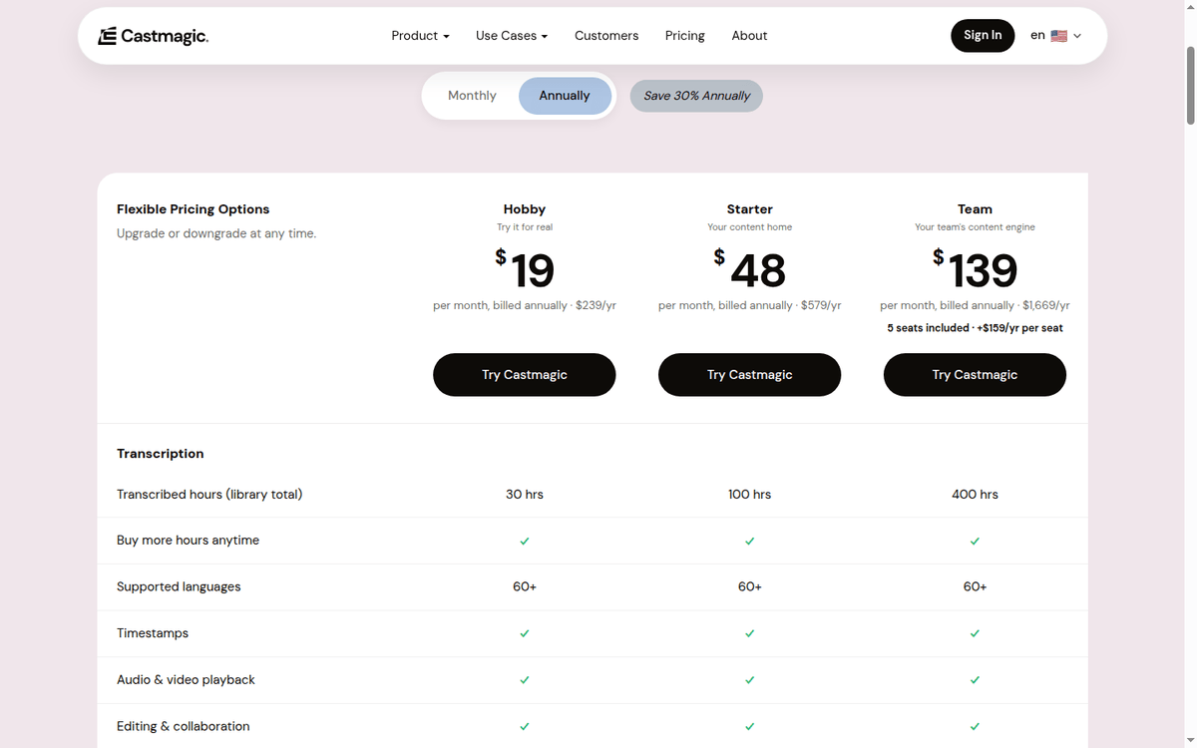Switch billing to Monthly
The image size is (1197, 748).
coord(472,96)
